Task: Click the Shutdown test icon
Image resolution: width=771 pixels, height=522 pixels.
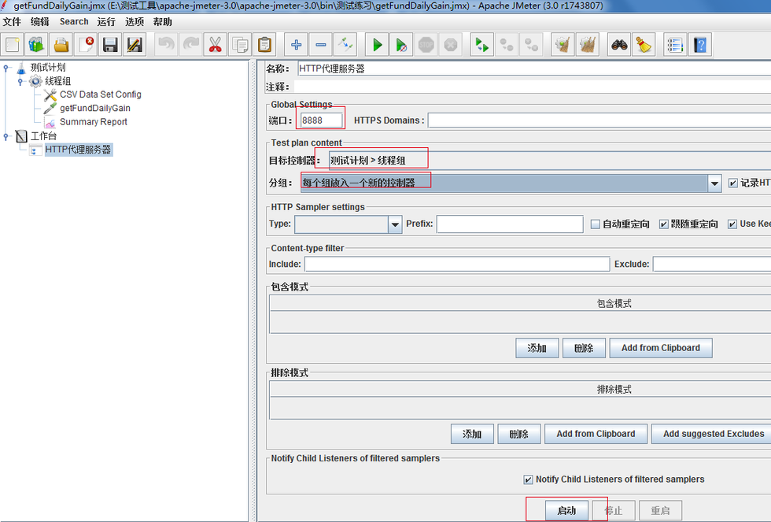Action: click(x=450, y=45)
